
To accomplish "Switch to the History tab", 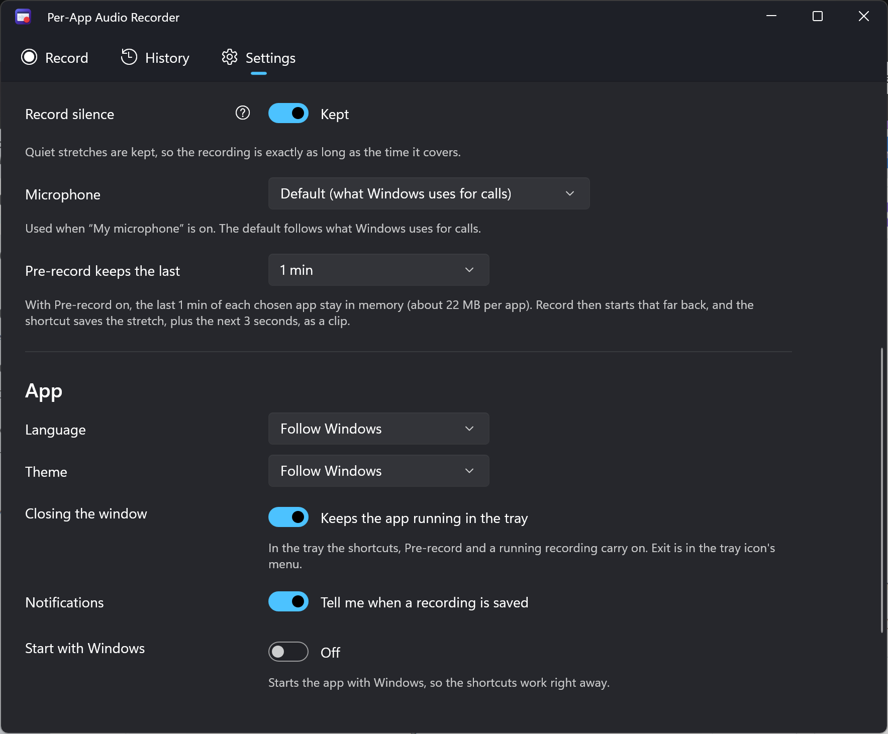I will click(155, 58).
